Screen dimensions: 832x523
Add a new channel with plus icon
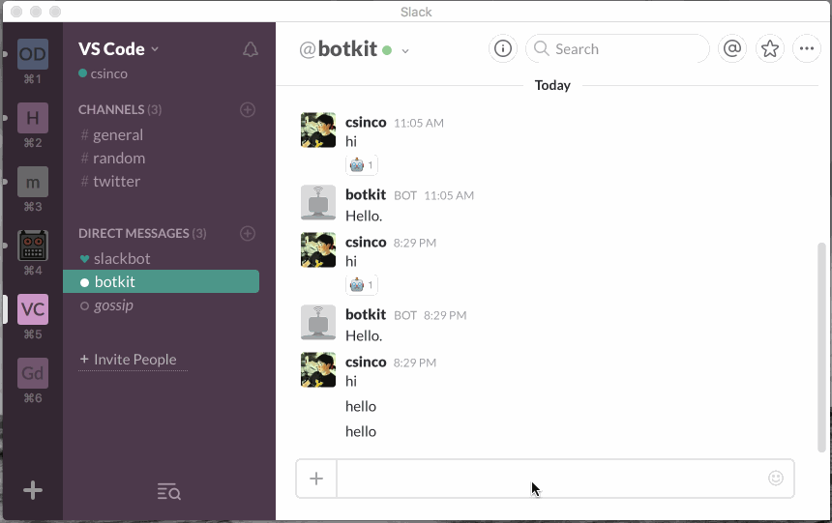coord(248,110)
